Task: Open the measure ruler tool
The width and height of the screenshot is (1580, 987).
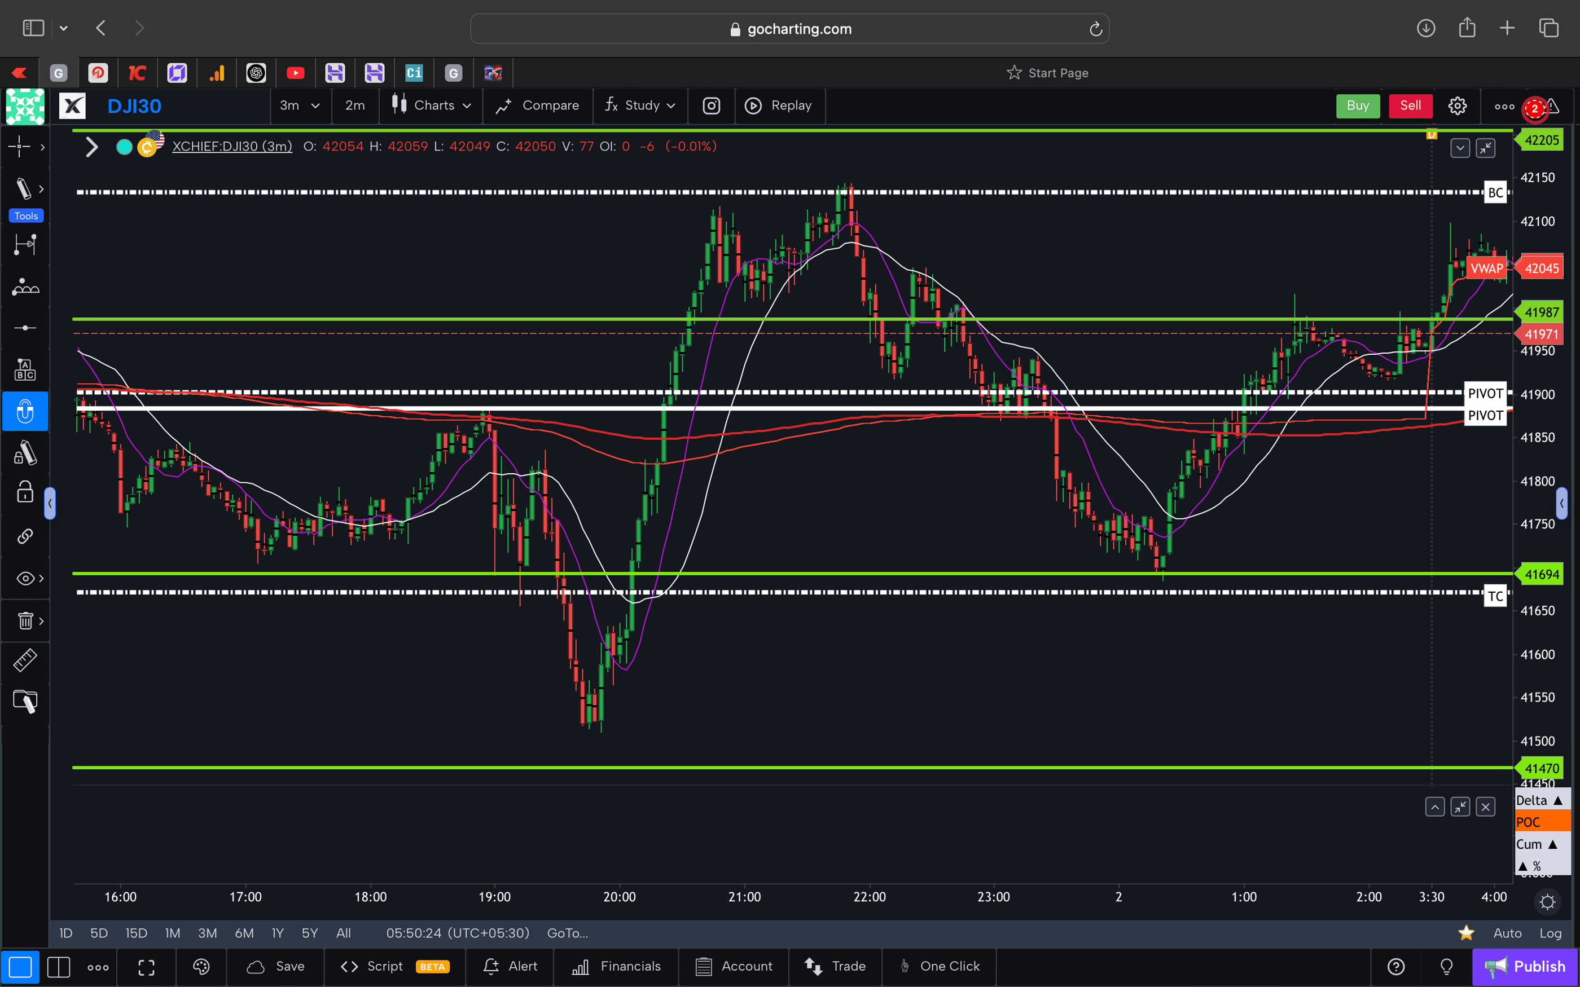Action: (x=25, y=660)
